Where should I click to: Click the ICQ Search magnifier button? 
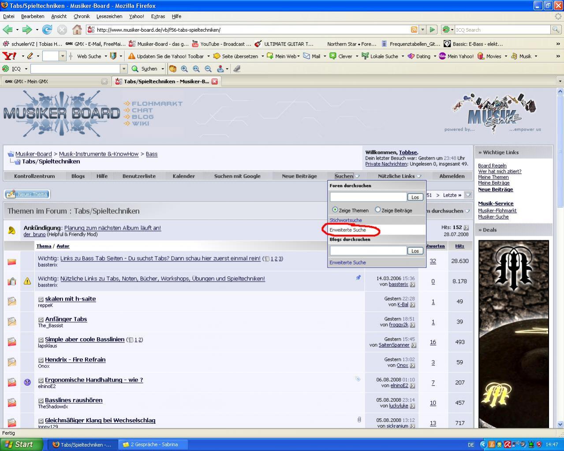coord(557,30)
